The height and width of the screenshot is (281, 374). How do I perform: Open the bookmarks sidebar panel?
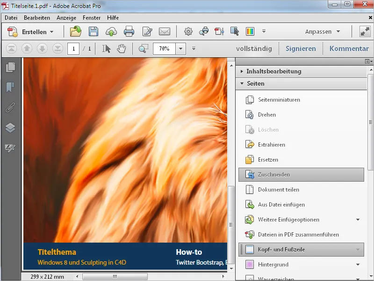tap(10, 87)
